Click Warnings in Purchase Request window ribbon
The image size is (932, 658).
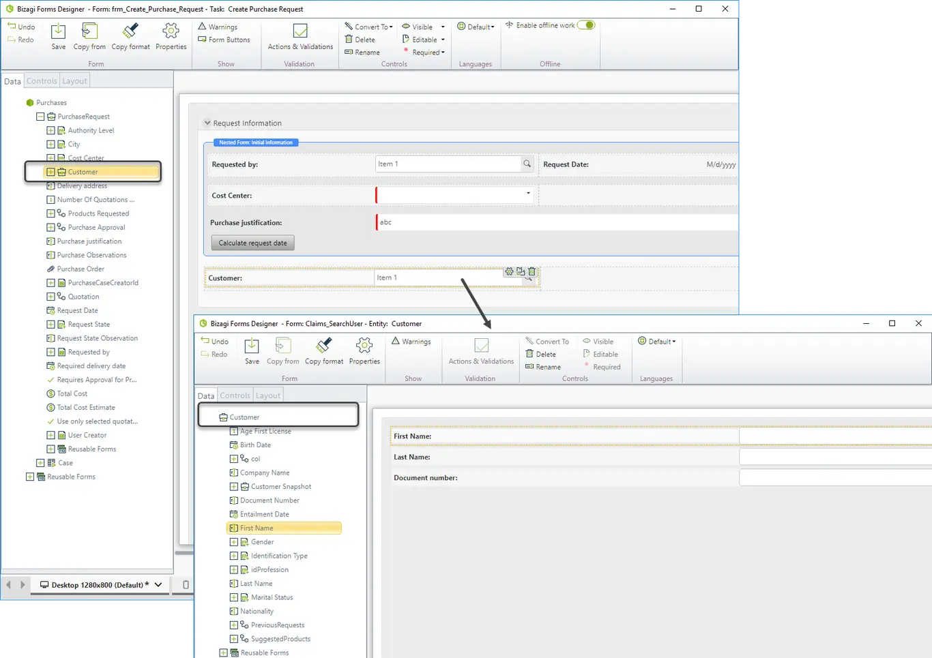(x=218, y=27)
